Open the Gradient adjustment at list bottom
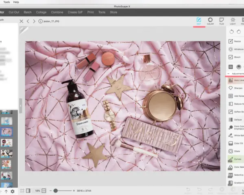This screenshot has width=244, height=195. click(x=236, y=183)
